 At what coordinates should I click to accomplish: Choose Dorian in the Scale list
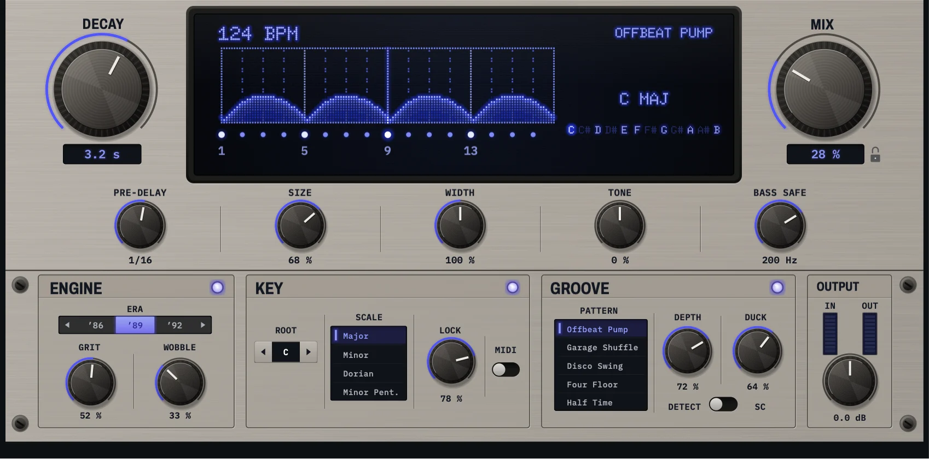tap(369, 374)
